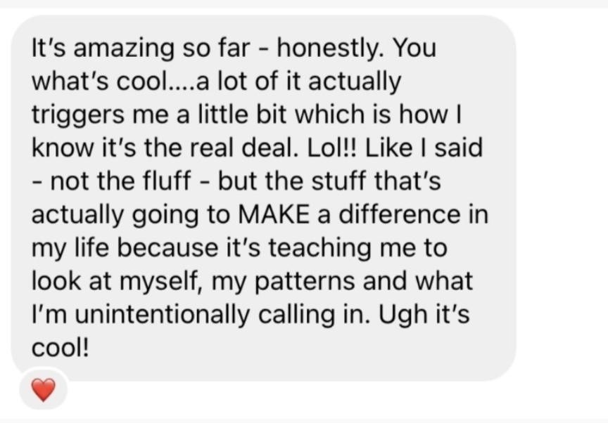
Task: Click the word "triggers" in the message
Action: click(x=78, y=115)
